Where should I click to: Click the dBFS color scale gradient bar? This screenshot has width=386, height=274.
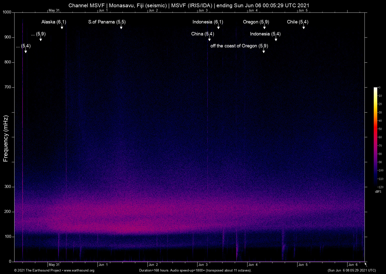(375, 137)
